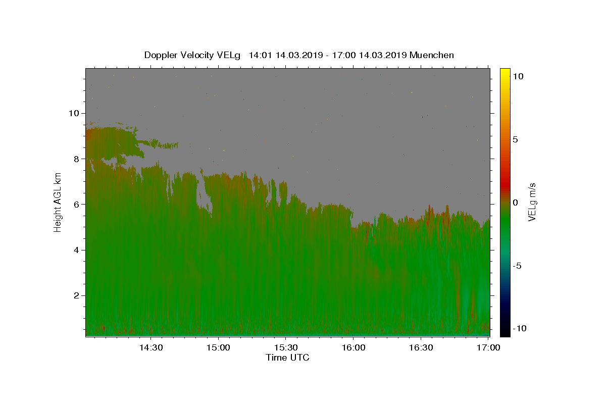The height and width of the screenshot is (404, 606).
Task: Click the 'Muenchen' location label in title
Action: point(432,55)
